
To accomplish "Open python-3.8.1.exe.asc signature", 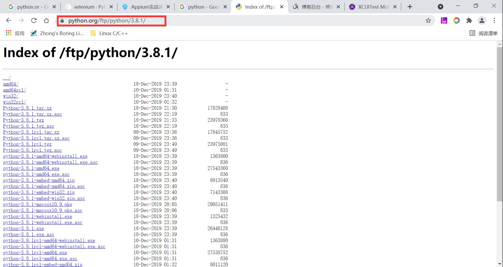I will coord(29,234).
